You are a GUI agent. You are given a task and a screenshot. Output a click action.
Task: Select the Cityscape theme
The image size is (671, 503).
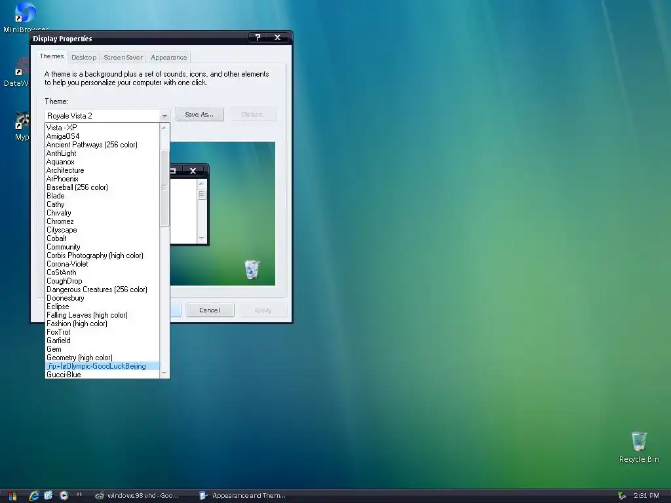(x=102, y=230)
